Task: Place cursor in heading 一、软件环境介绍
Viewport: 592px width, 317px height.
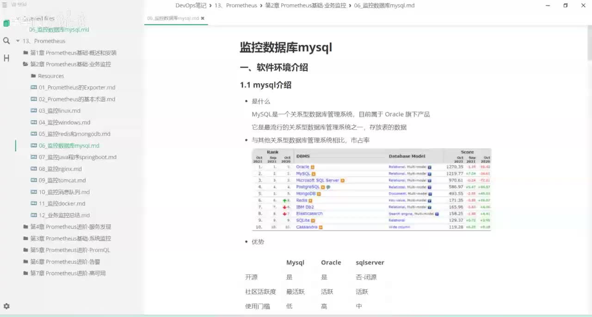Action: [274, 67]
